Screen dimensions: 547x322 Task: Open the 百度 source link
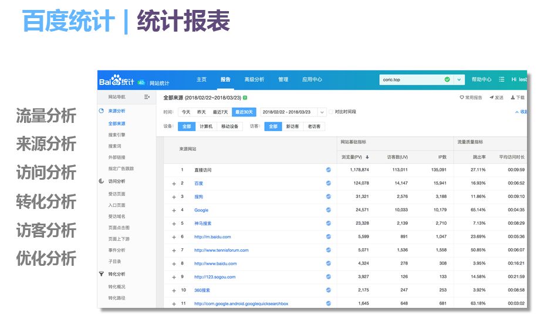point(198,183)
